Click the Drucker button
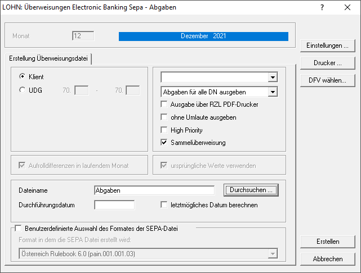This screenshot has height=273, width=361. 327,63
